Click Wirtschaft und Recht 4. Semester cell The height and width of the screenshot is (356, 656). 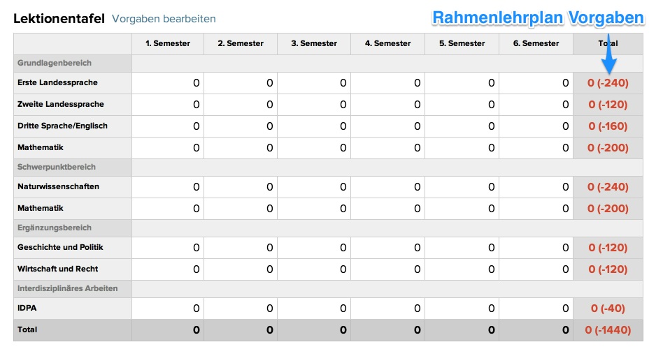pos(388,269)
